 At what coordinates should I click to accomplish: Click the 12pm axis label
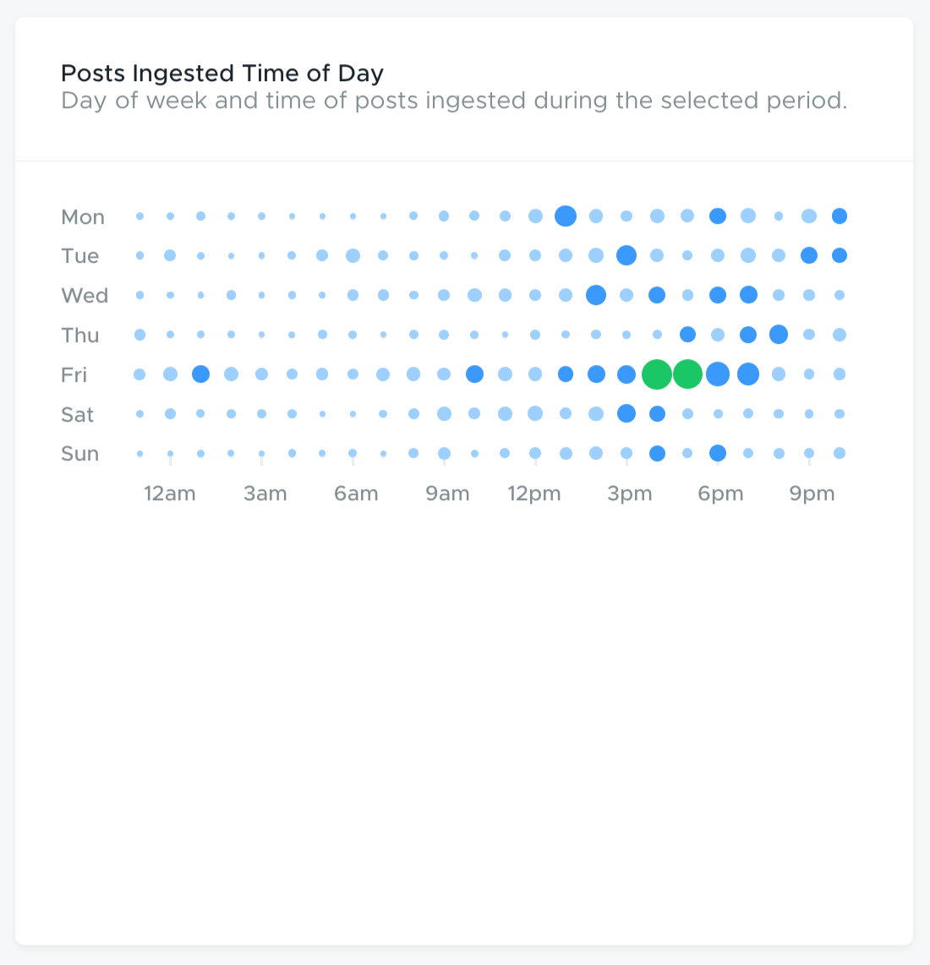tap(534, 493)
